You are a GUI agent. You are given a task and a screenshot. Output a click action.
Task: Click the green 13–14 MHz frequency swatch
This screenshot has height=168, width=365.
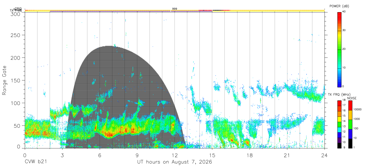(339, 124)
